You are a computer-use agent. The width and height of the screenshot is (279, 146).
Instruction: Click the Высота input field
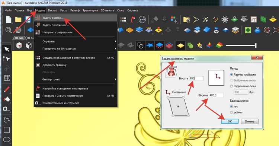196,78
